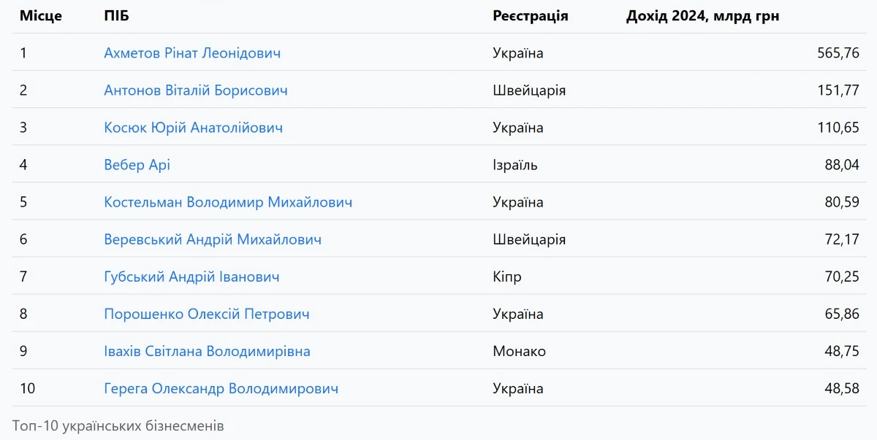Select the 48,58 income value
The image size is (877, 440).
(x=842, y=388)
